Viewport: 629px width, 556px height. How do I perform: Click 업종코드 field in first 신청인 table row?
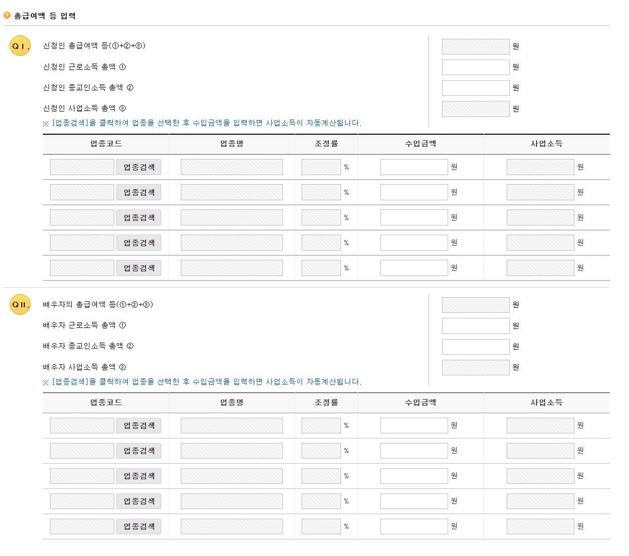[x=82, y=167]
